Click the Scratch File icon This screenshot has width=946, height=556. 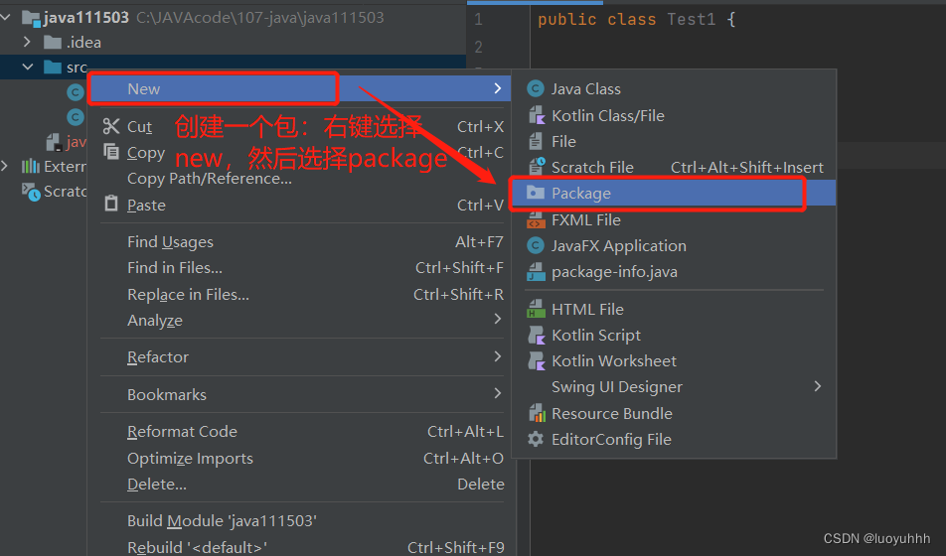pos(537,167)
